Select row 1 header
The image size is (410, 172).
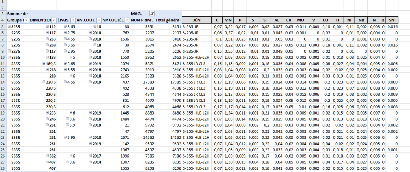(3, 2)
